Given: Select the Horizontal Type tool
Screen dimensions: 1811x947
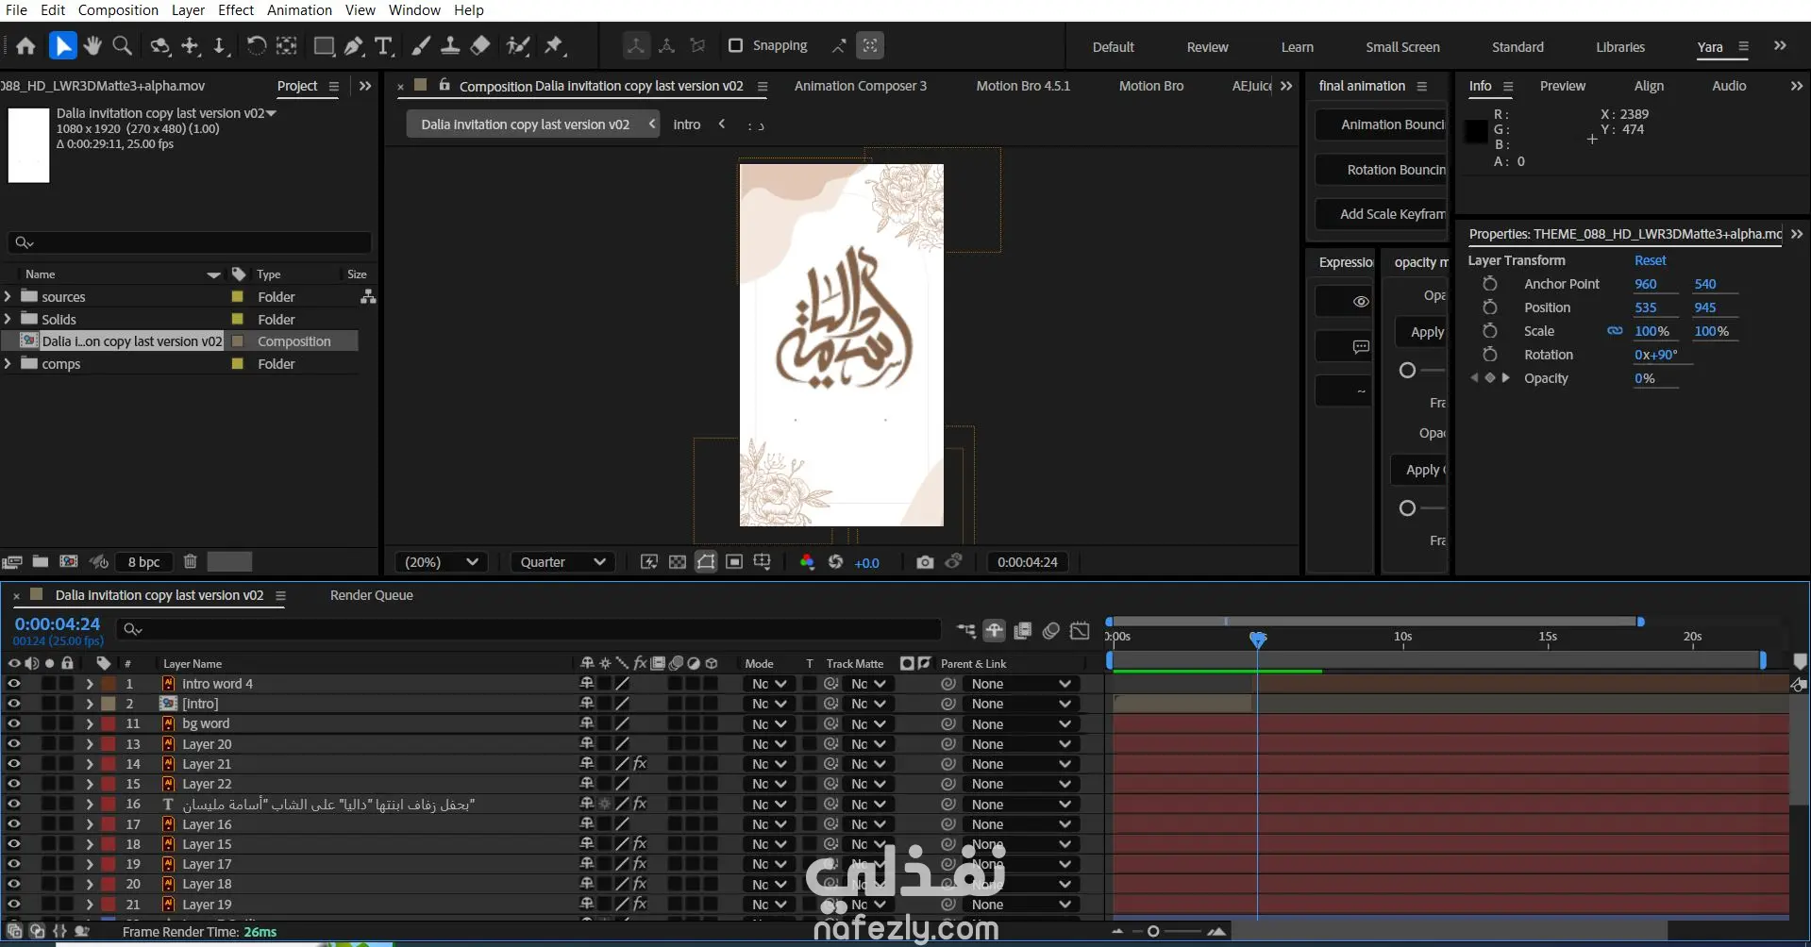Looking at the screenshot, I should point(383,45).
